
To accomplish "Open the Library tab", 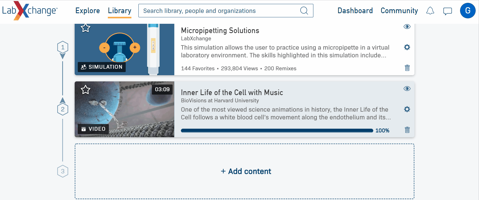I will pyautogui.click(x=119, y=11).
